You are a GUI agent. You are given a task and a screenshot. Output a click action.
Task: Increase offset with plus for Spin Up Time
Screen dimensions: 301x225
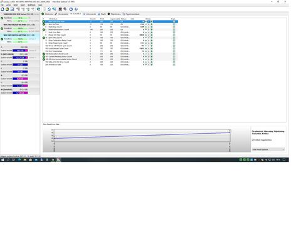pyautogui.click(x=152, y=24)
